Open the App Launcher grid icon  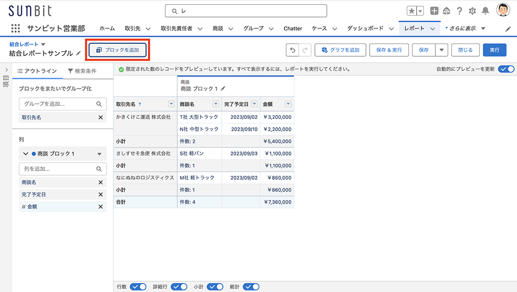(x=16, y=28)
